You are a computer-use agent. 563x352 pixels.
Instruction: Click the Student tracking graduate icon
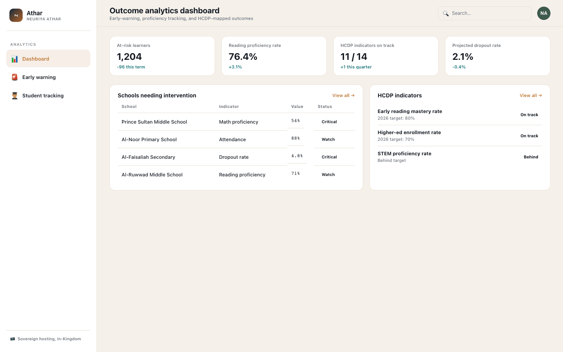point(14,96)
